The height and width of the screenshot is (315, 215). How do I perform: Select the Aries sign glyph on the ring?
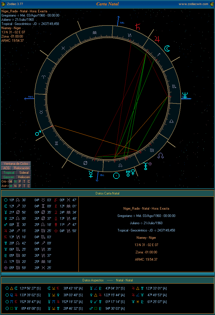(x=44, y=77)
